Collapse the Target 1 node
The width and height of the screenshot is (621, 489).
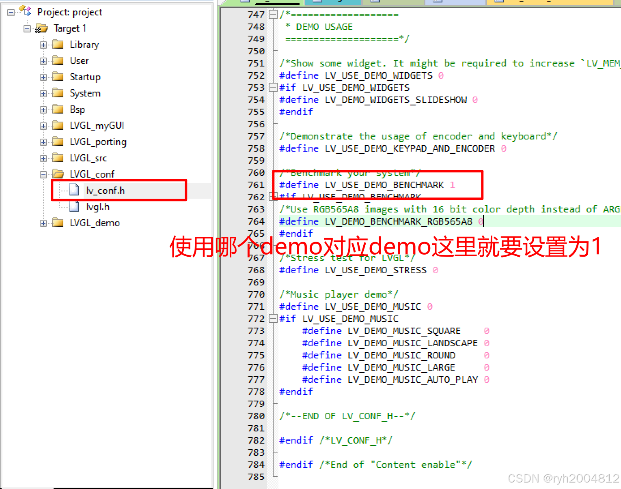point(27,28)
